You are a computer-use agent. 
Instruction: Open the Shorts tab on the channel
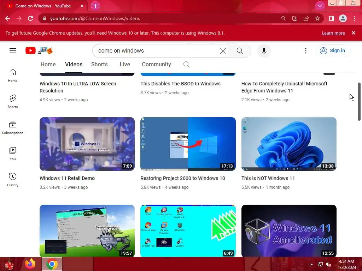pyautogui.click(x=99, y=64)
